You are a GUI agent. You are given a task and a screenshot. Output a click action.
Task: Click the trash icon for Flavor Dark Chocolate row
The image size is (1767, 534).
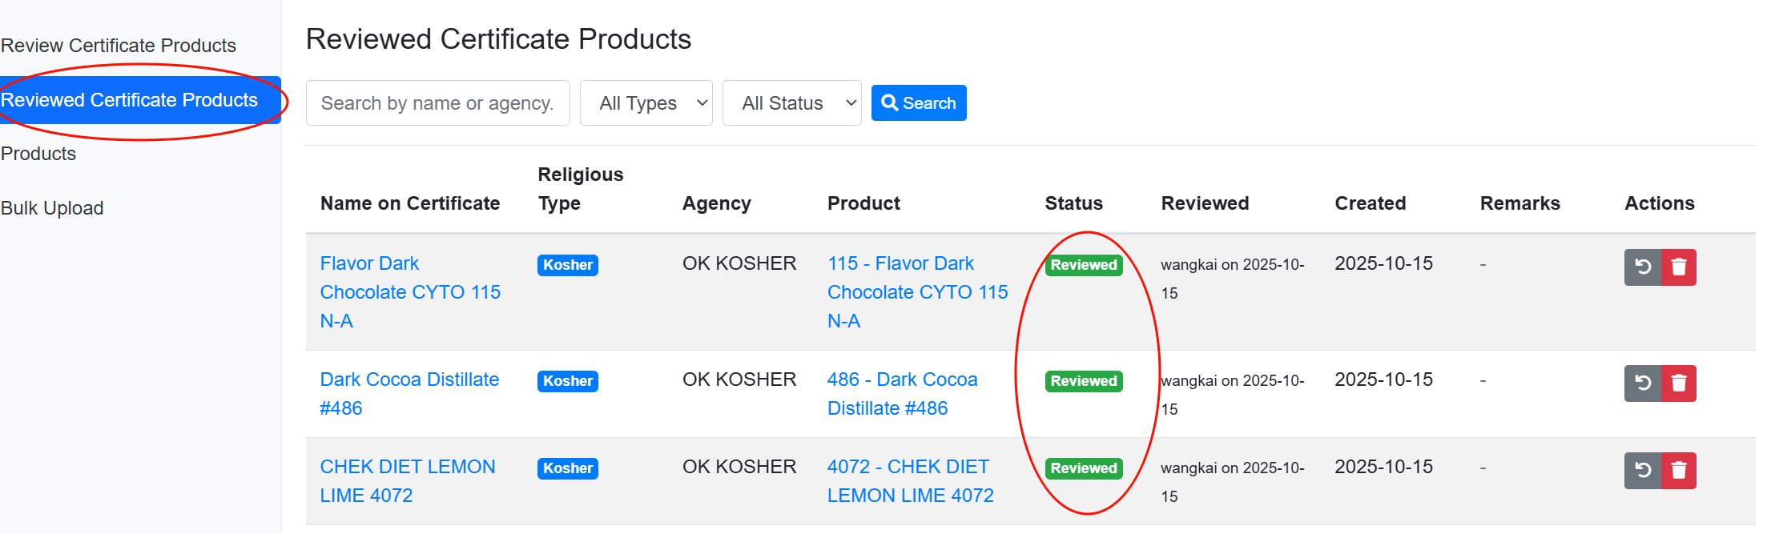point(1679,267)
